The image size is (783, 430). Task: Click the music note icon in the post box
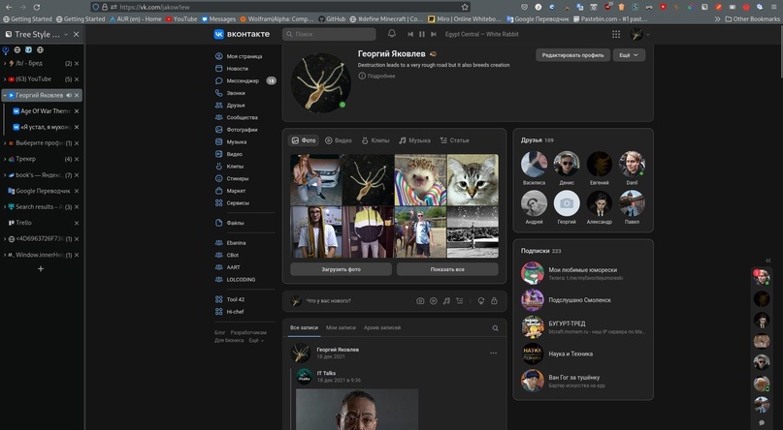[x=446, y=301]
